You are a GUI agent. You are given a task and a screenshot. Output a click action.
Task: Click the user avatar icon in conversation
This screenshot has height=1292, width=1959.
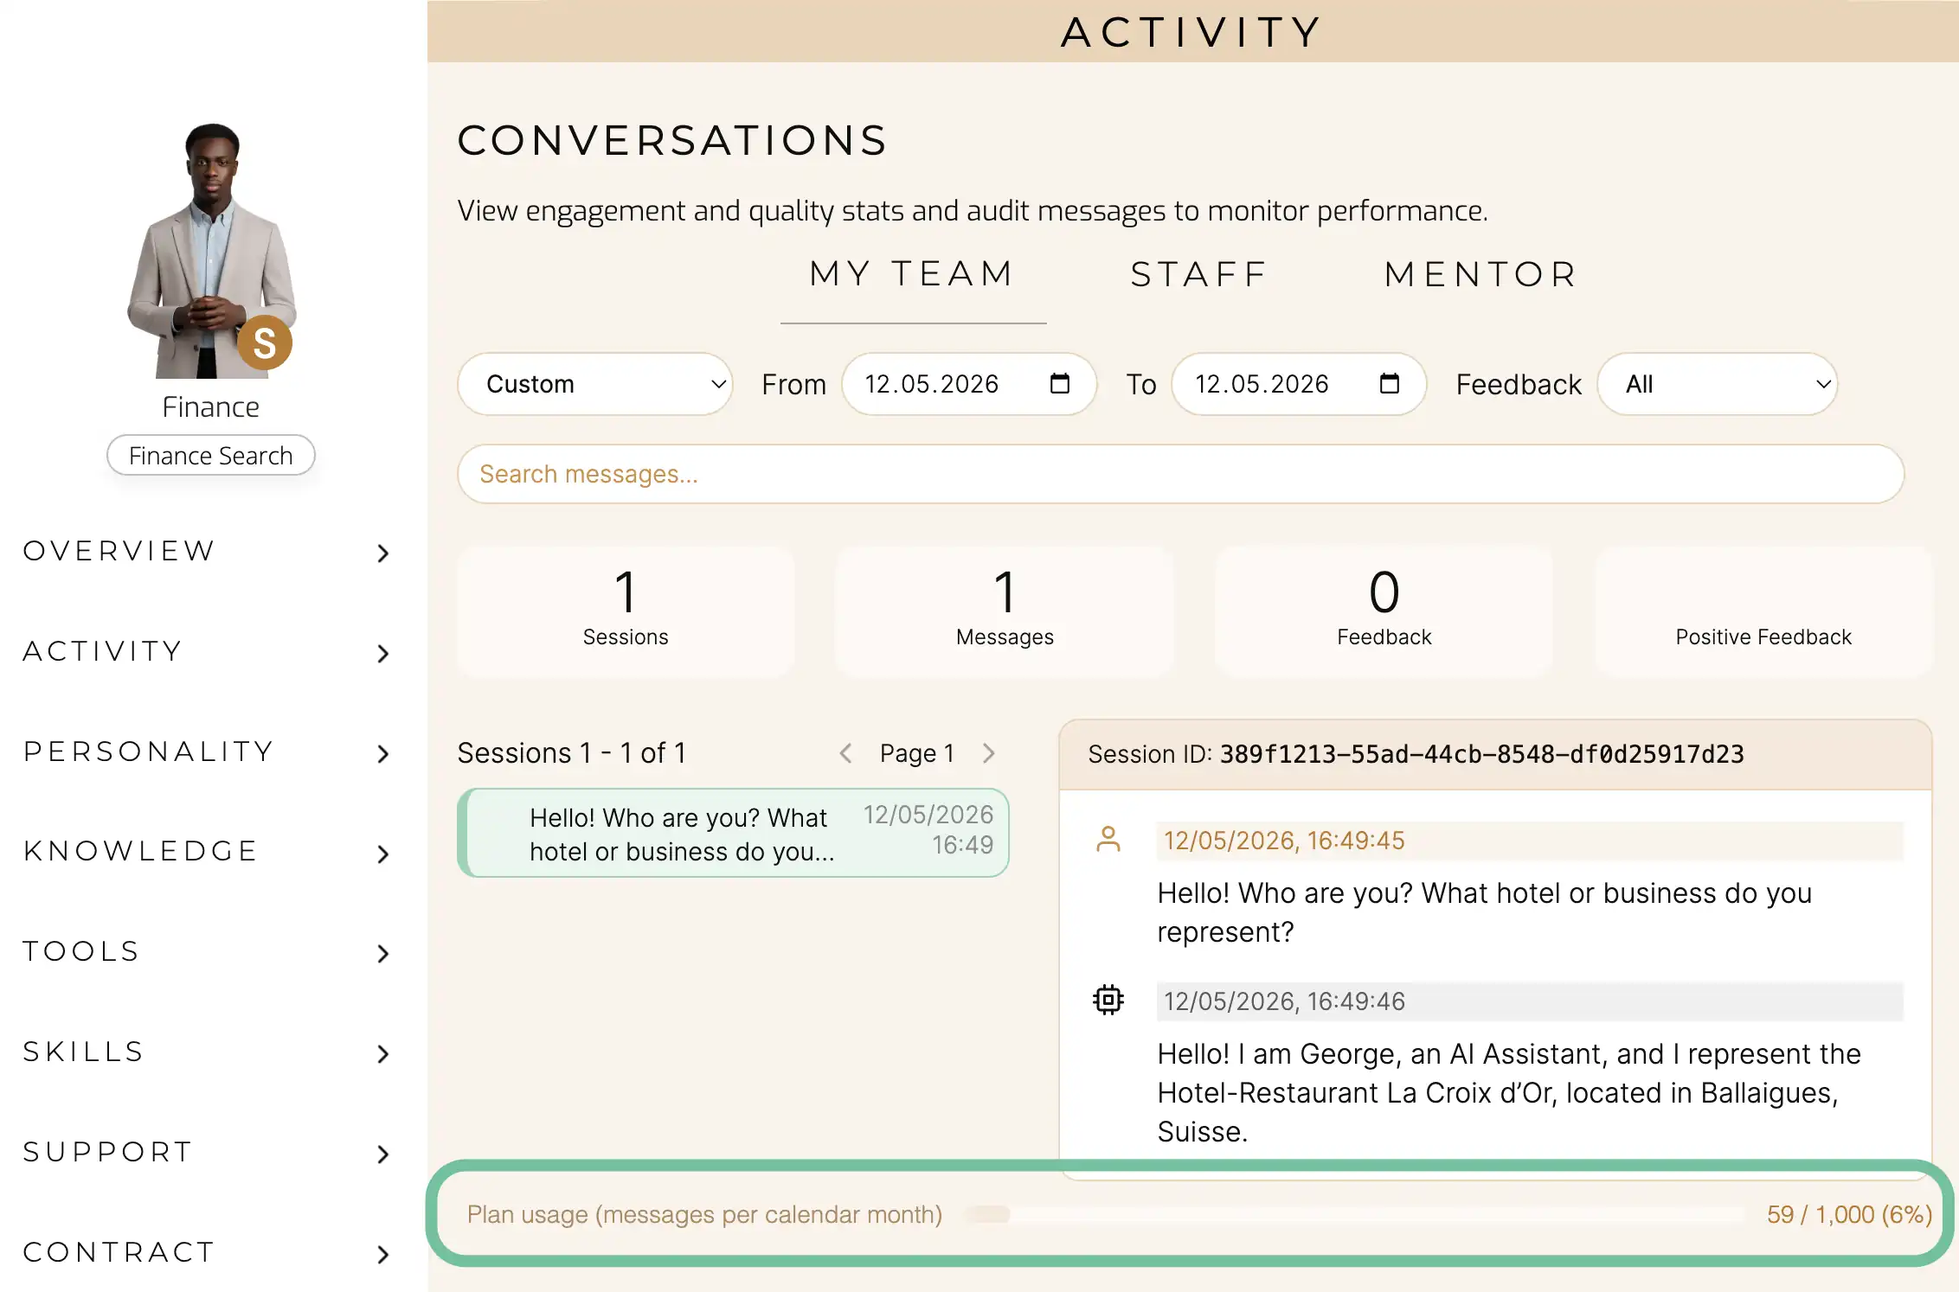1108,840
